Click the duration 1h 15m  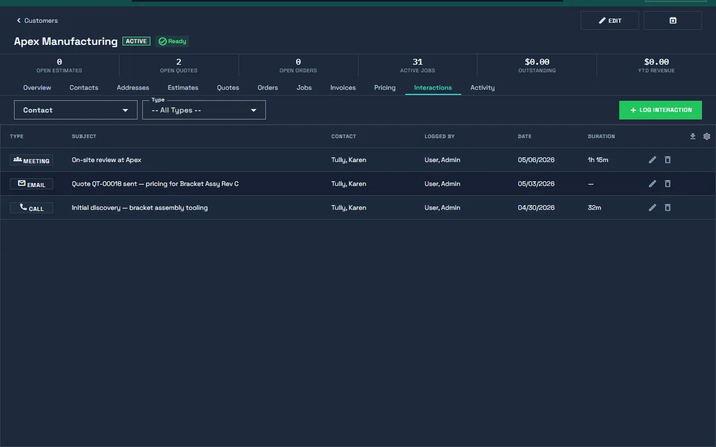point(598,160)
